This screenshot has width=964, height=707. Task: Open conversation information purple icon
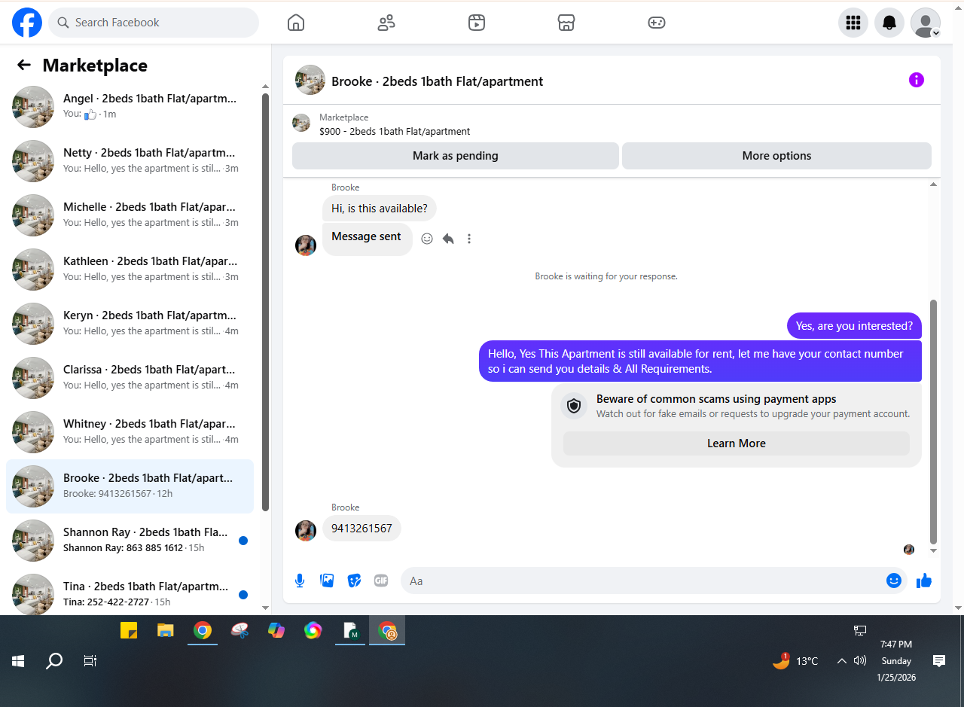click(x=917, y=80)
